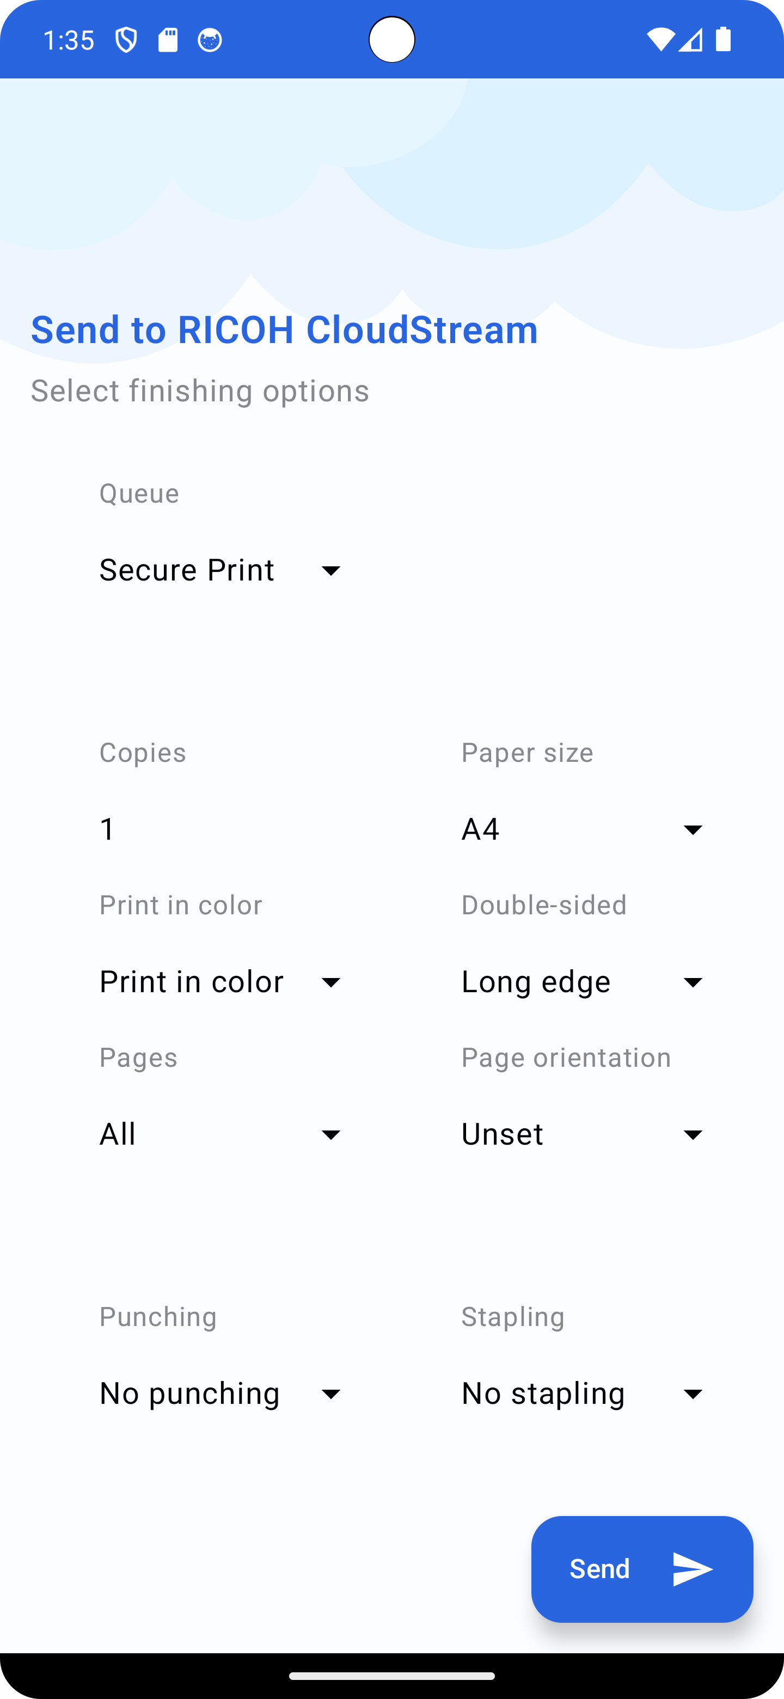
Task: Tap the shield icon in status bar
Action: click(x=125, y=40)
